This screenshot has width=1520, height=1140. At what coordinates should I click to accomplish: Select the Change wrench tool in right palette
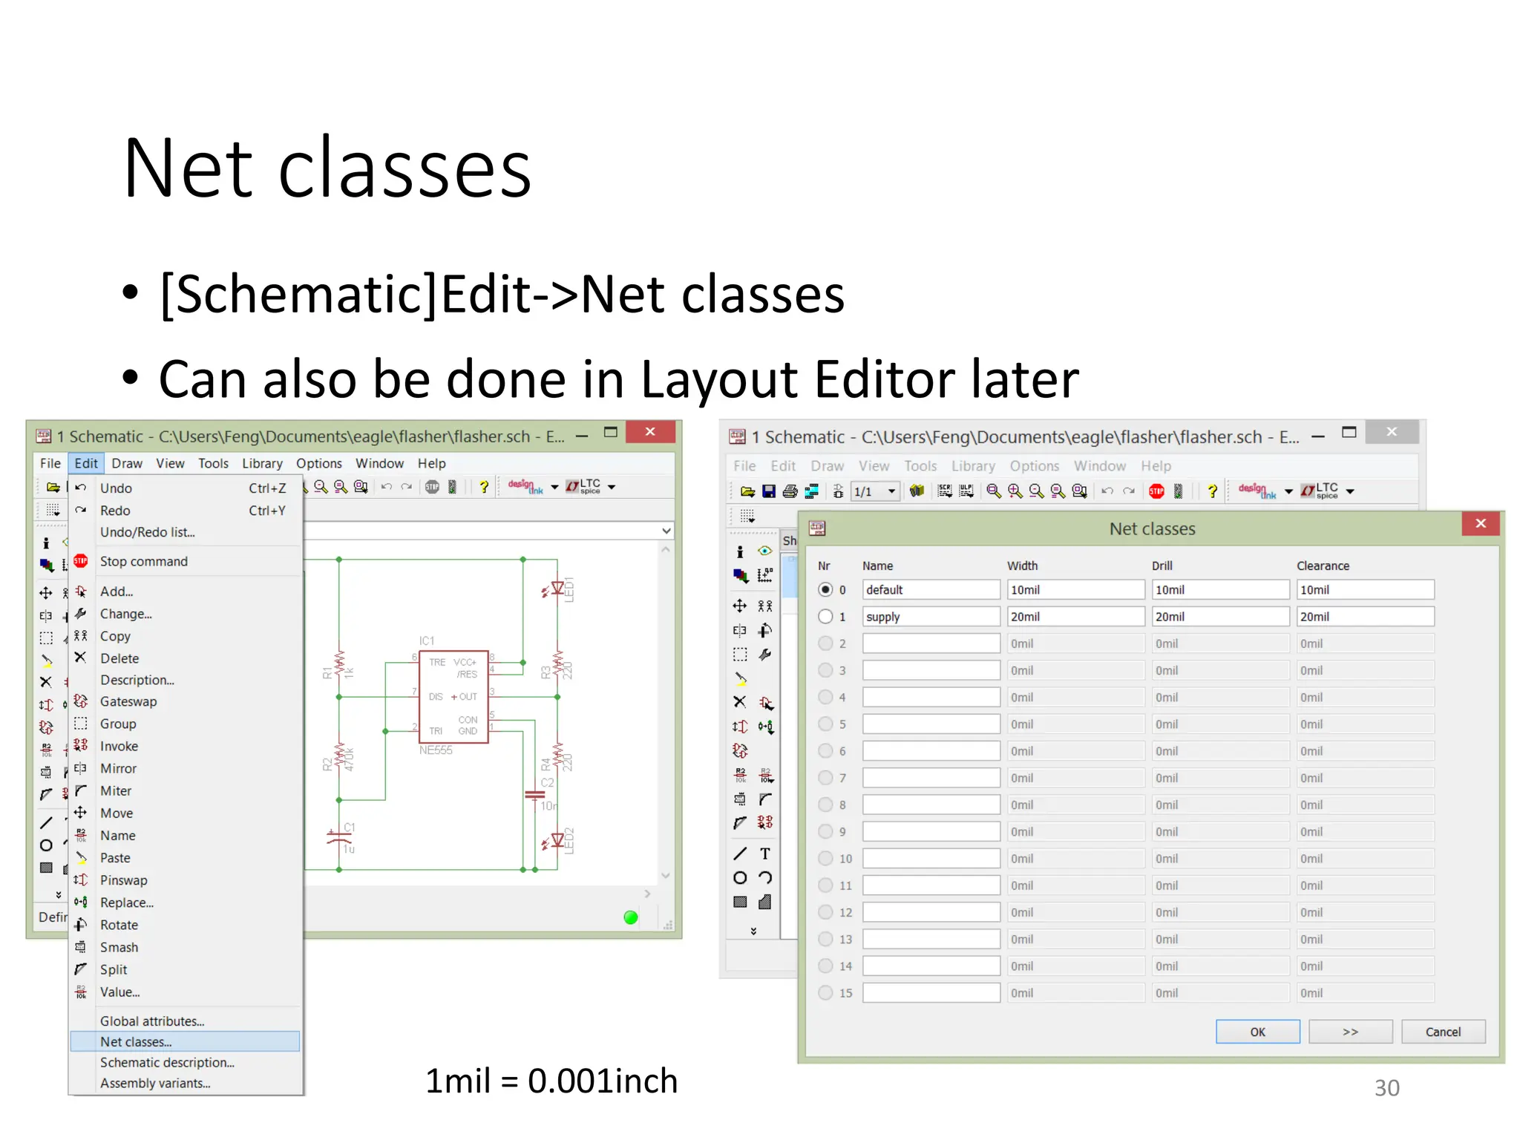[x=764, y=655]
